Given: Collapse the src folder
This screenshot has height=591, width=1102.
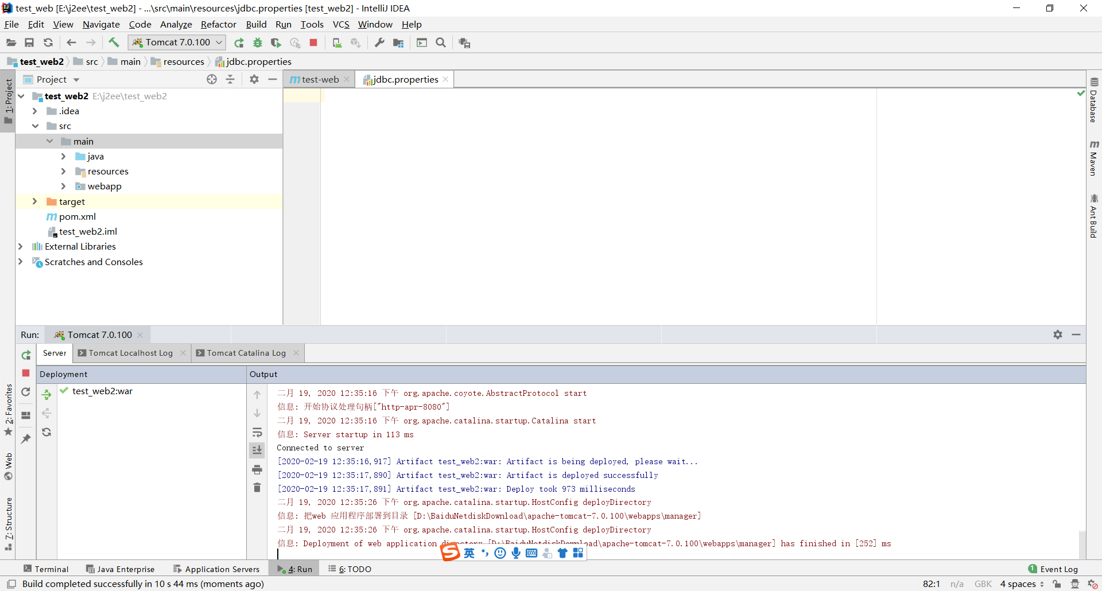Looking at the screenshot, I should pos(35,126).
